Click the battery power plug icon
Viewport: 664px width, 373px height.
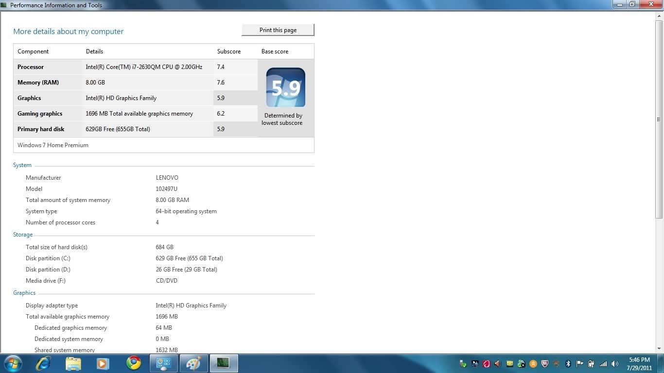592,364
